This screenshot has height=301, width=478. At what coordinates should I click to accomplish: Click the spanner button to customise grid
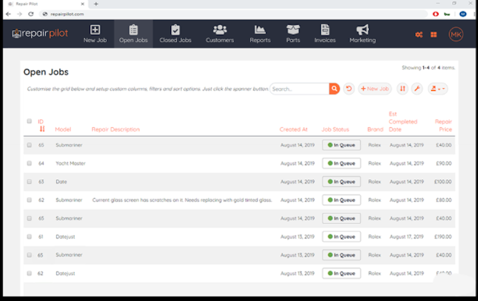point(417,89)
